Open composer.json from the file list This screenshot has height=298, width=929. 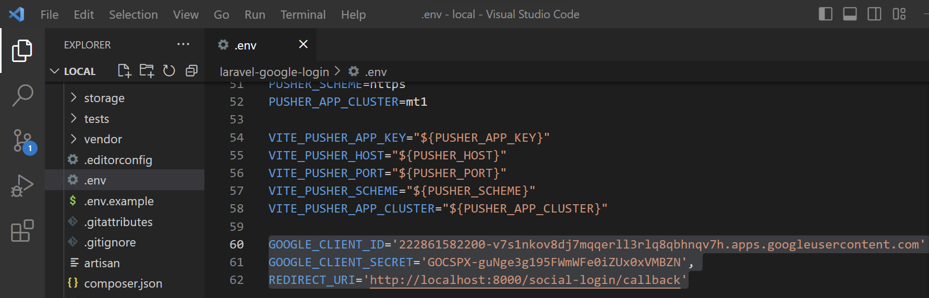[123, 283]
